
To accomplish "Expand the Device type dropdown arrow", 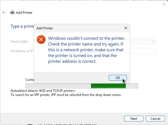I will coord(153,41).
